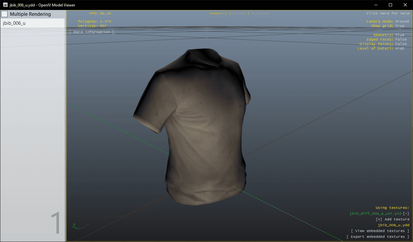The image size is (413, 242).
Task: Expand the More information section
Action: (92, 32)
